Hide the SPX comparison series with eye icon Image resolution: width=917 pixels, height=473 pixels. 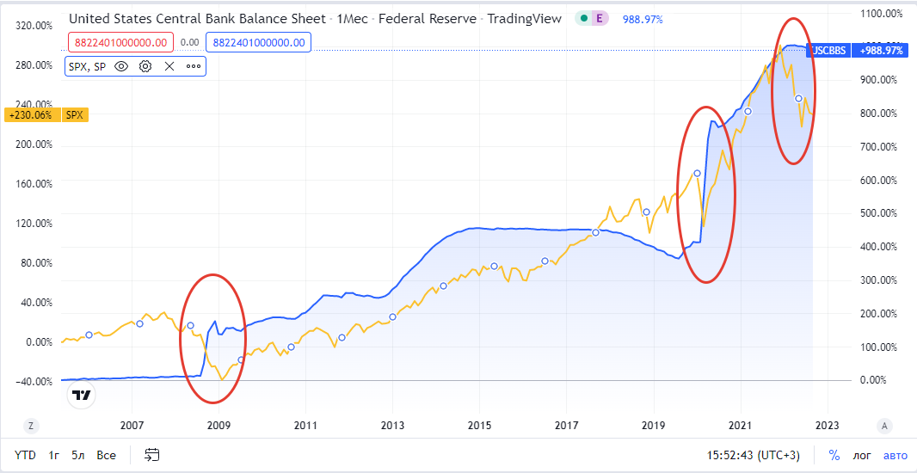pos(121,66)
